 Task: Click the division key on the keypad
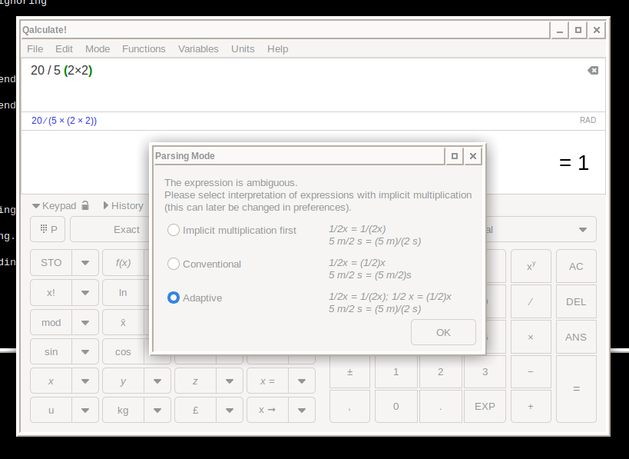pos(531,301)
